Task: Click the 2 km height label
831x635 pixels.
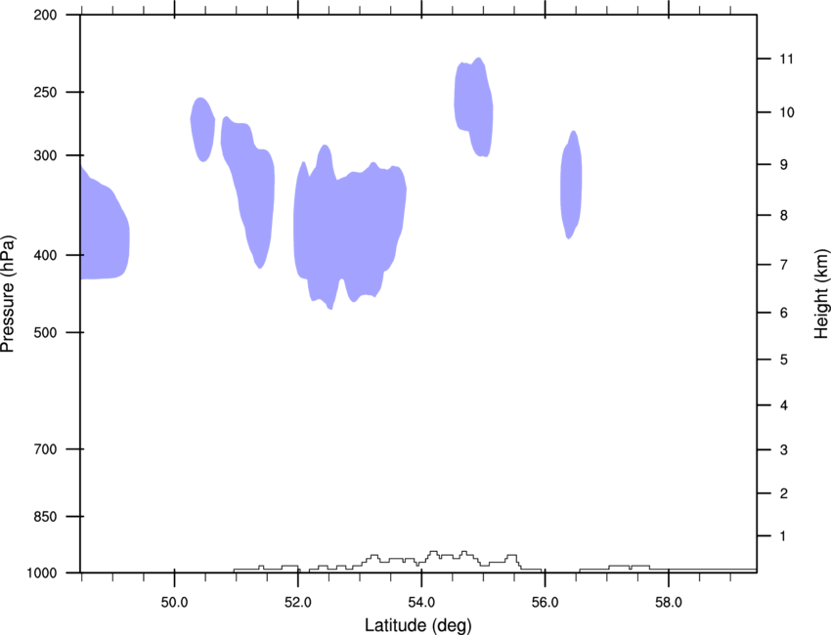Action: (x=783, y=493)
